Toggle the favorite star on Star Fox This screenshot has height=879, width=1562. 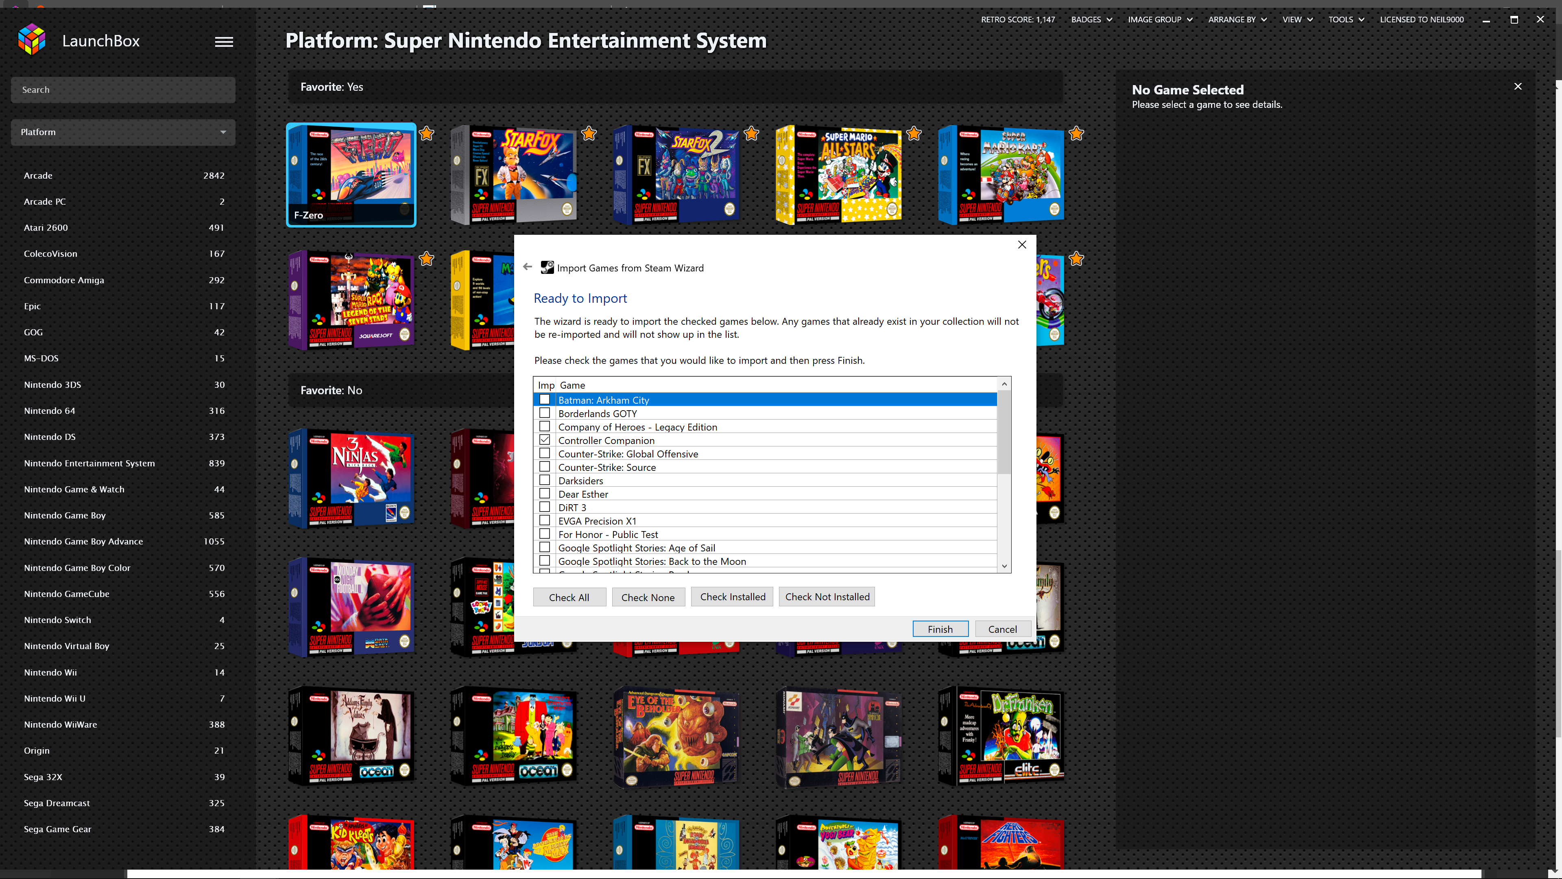pyautogui.click(x=589, y=133)
